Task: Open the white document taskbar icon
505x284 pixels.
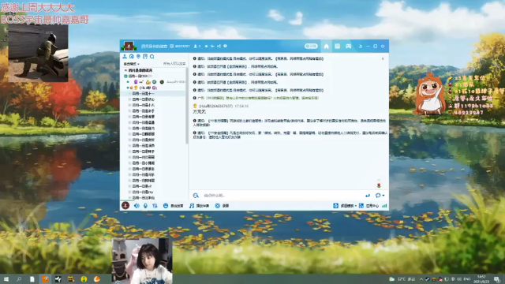Action: (32, 279)
